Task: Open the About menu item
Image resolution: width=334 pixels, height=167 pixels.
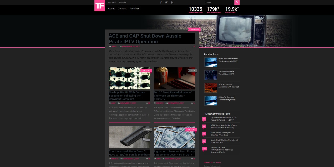Action: (x=111, y=8)
